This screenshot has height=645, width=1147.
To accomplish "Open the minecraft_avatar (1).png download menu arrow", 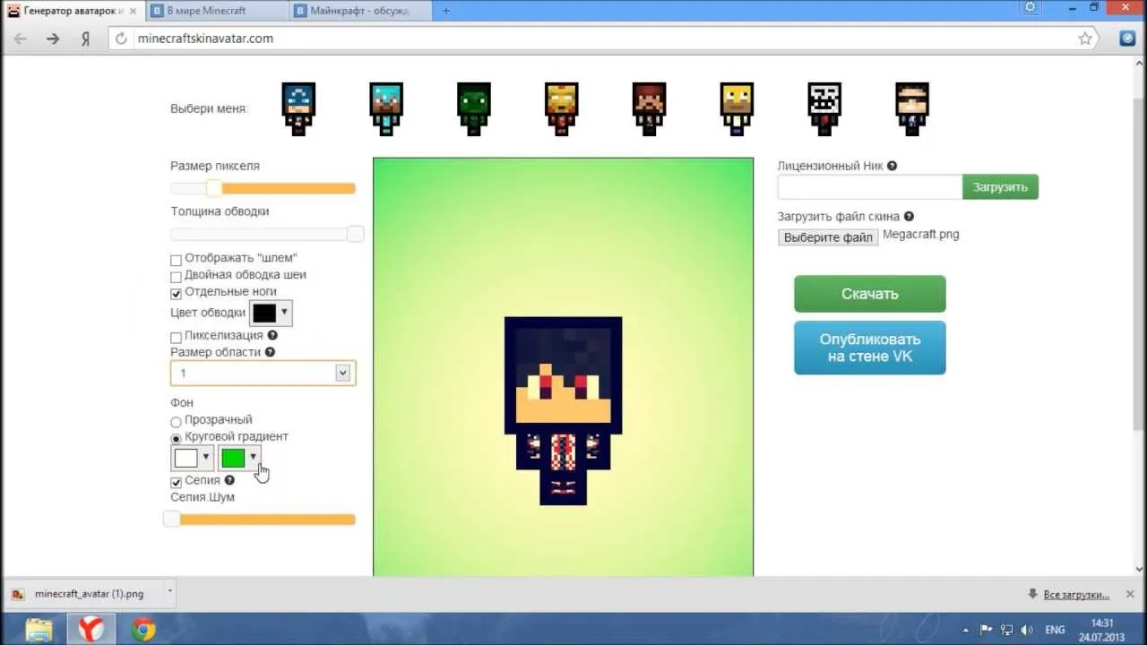I will tap(169, 592).
